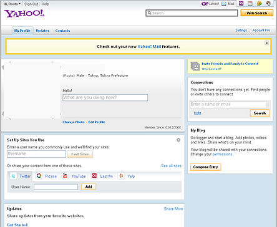Switch to My Profile tab
This screenshot has width=277, height=227.
point(22,31)
